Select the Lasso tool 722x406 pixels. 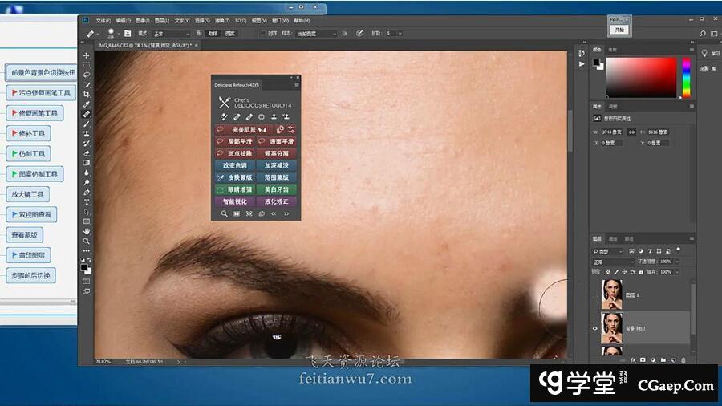point(87,75)
